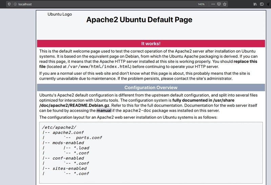Click conf-enabled in the config tree

pyautogui.click(x=68, y=158)
